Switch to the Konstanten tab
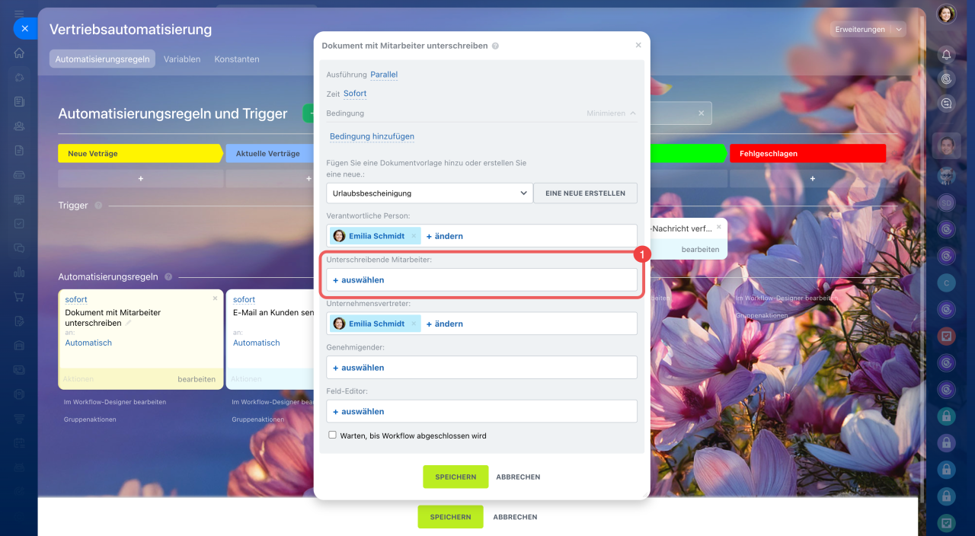 (x=237, y=59)
